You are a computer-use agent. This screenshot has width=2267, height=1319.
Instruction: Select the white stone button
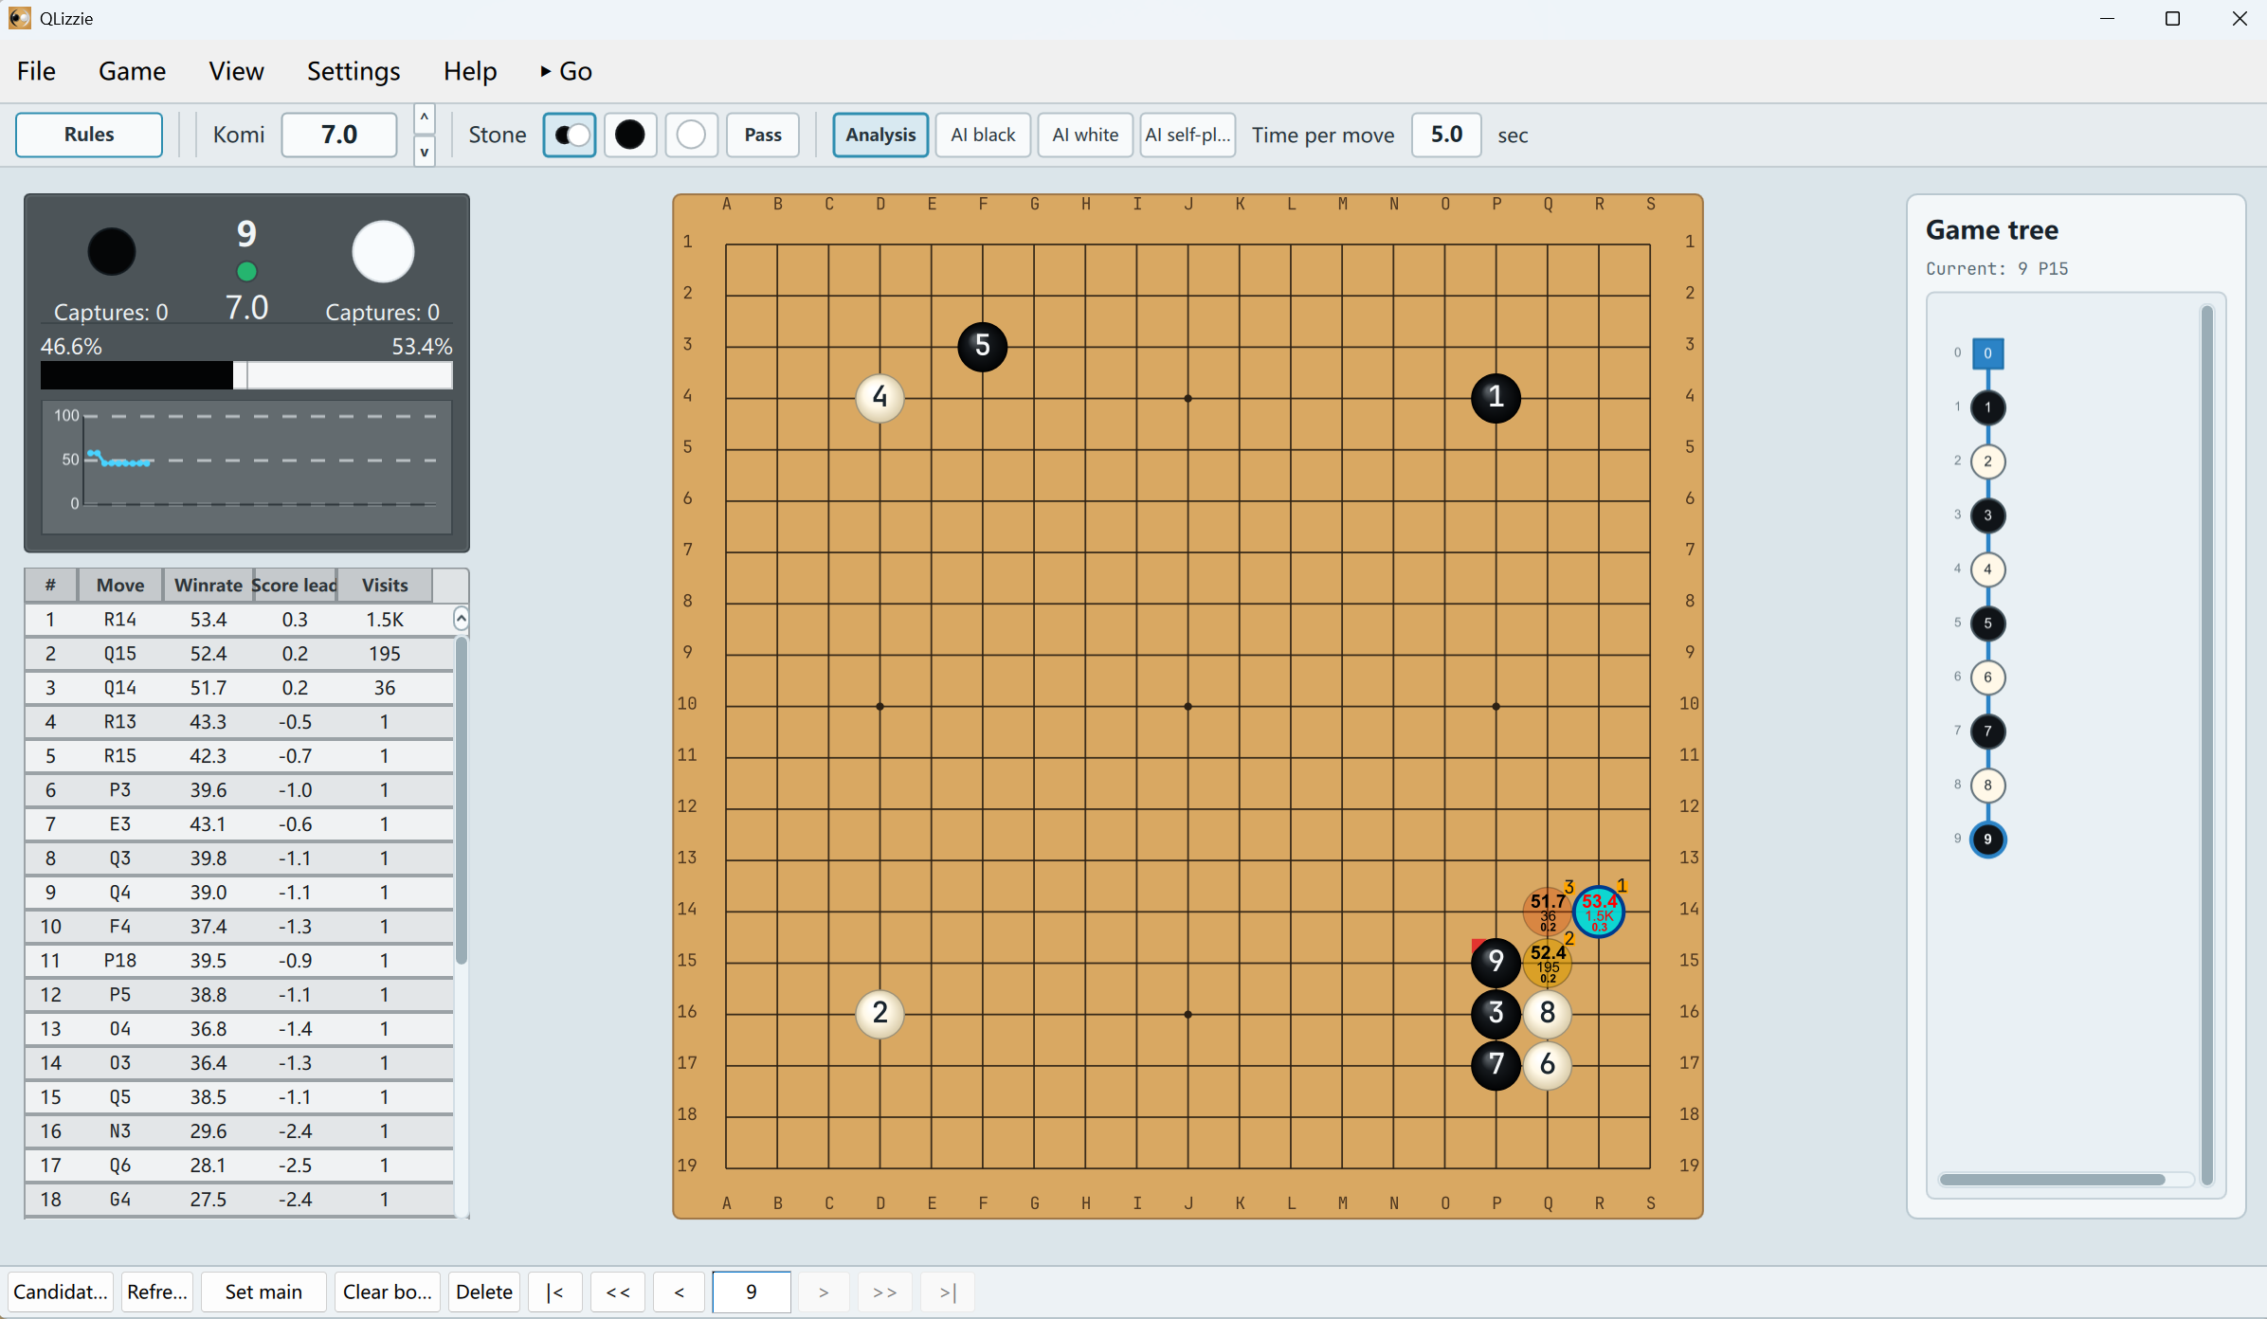click(692, 135)
